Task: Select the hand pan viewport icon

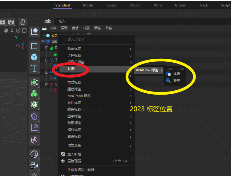Action: pos(6,30)
